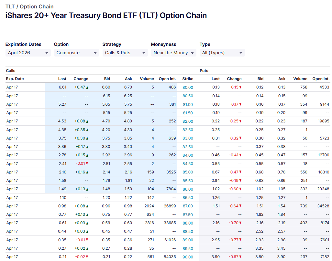Image resolution: width=332 pixels, height=261 pixels.
Task: View the 90.00 strike link
Action: pyautogui.click(x=188, y=257)
